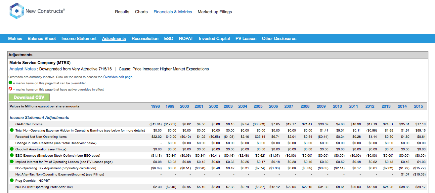Select the 2004 year column header

pyautogui.click(x=243, y=106)
